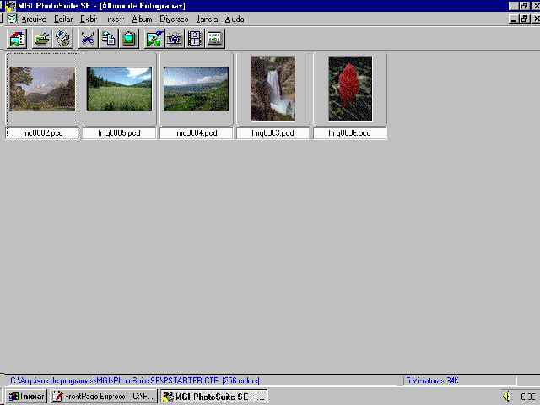Click the first thumbnail's filename label
The height and width of the screenshot is (405, 540).
(42, 133)
